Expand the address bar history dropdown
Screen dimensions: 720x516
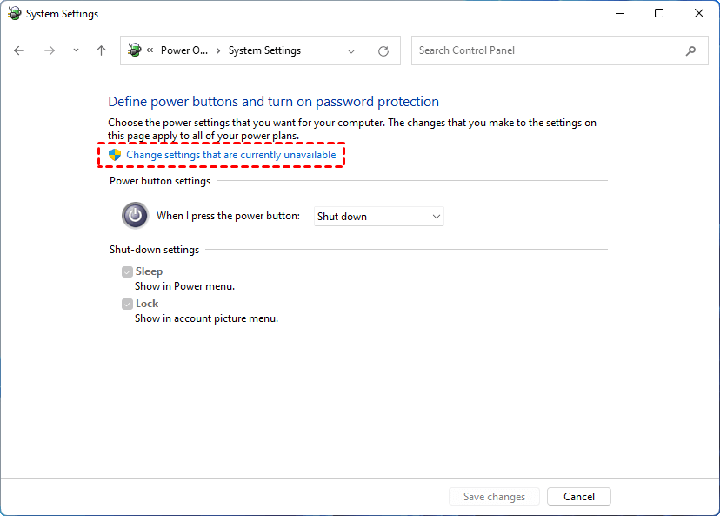[x=351, y=50]
